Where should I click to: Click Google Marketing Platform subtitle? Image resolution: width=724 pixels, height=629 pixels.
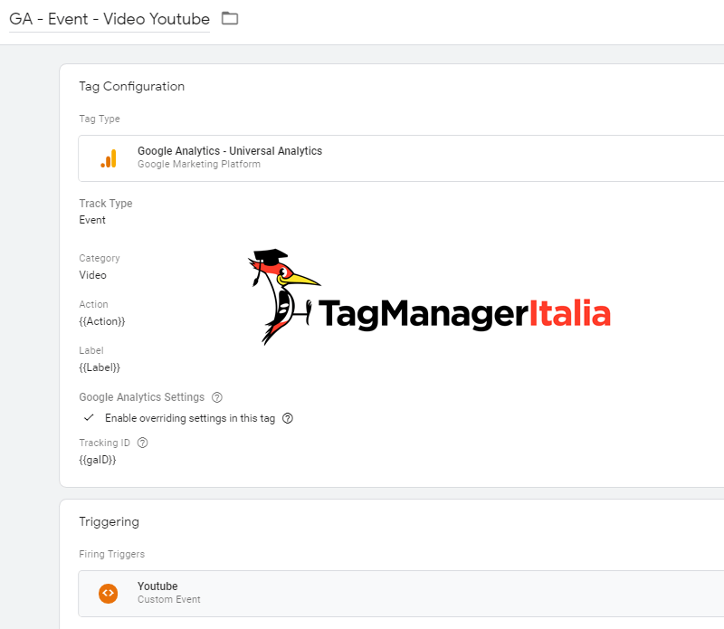pos(199,165)
